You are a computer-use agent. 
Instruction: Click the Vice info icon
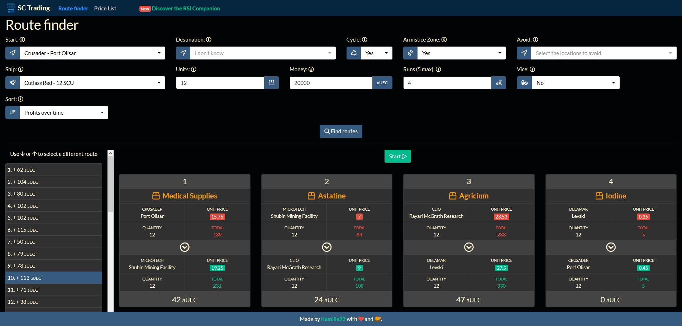coord(532,69)
